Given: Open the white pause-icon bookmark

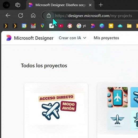Looking at the screenshot, I should click(51, 26).
